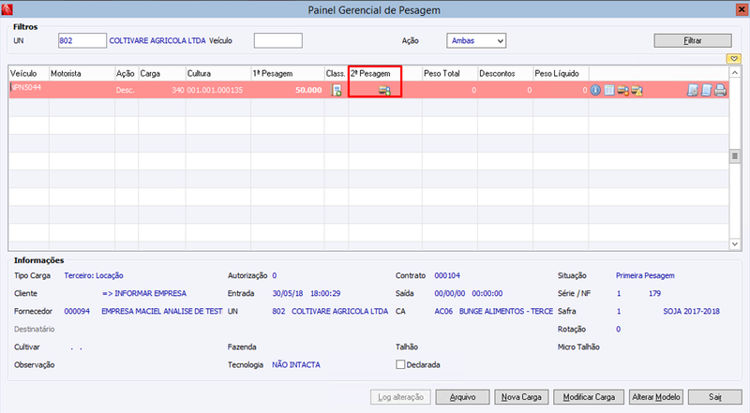Click the Desc. action cell

point(126,90)
